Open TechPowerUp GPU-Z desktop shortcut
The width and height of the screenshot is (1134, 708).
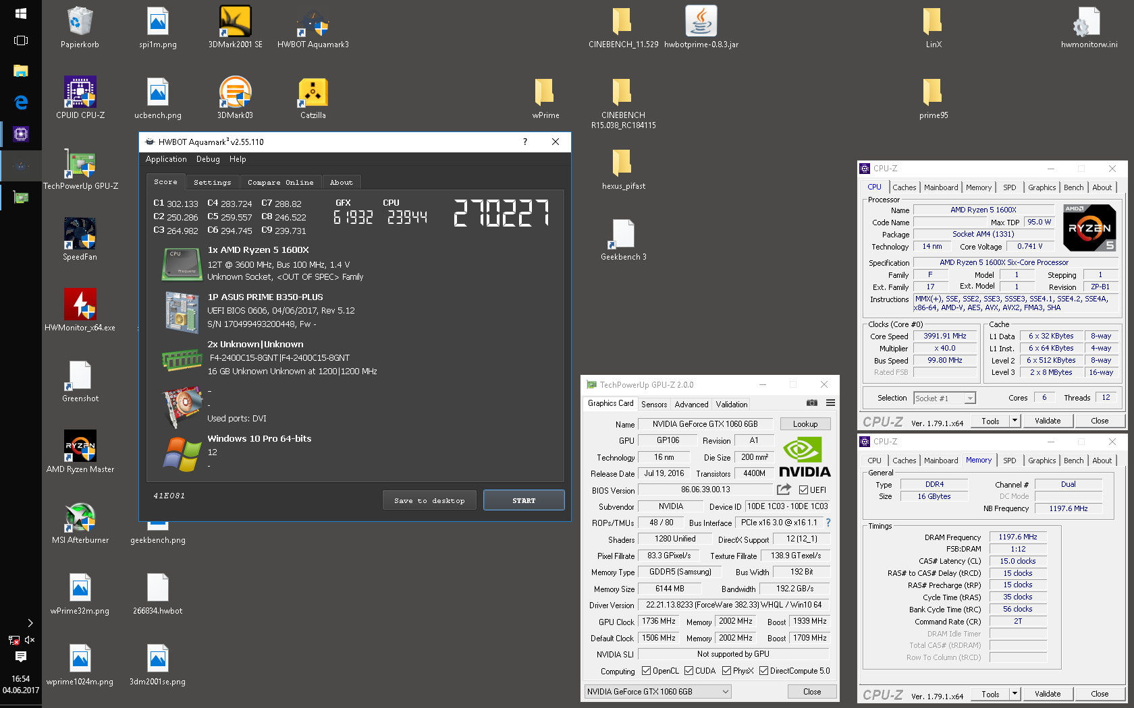click(80, 169)
